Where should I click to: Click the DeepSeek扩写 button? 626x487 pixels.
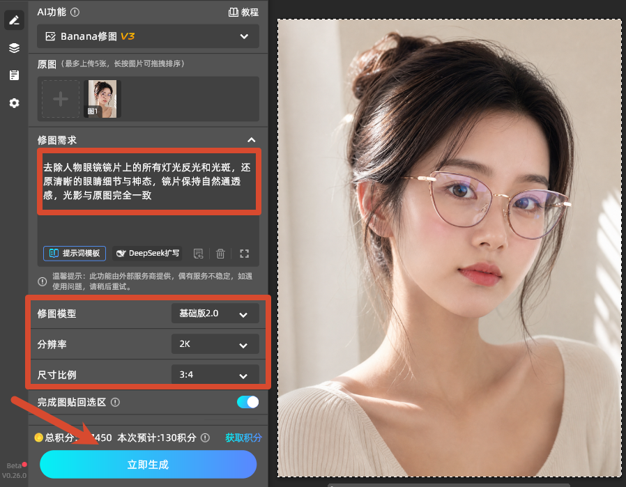[147, 254]
